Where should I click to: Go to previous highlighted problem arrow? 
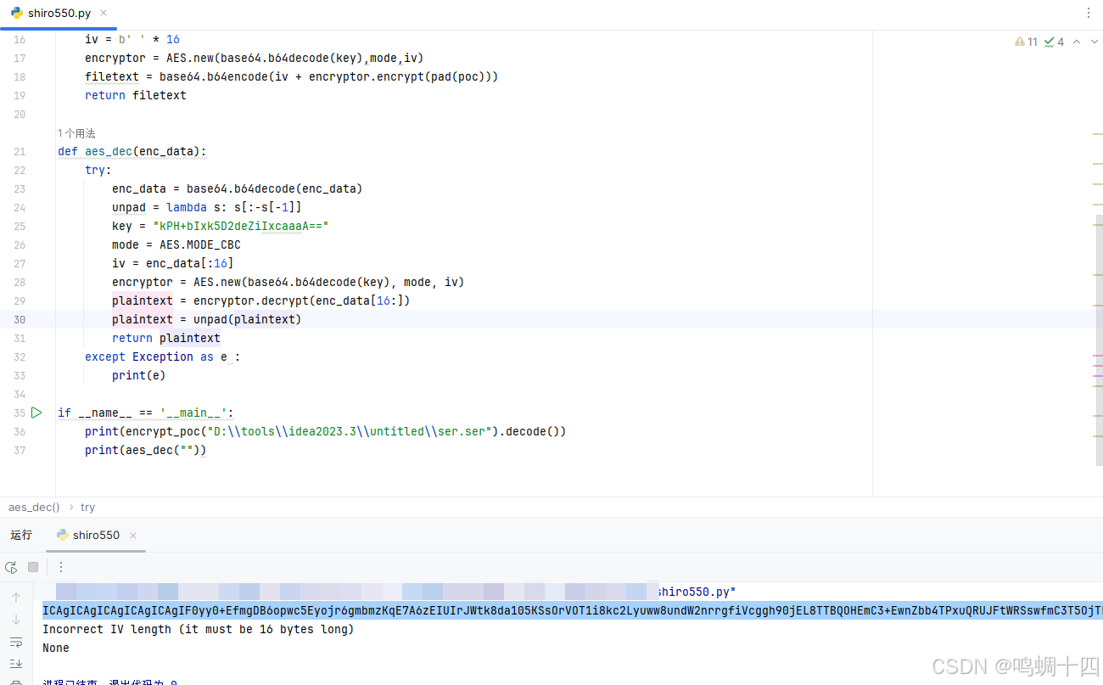coord(1077,42)
